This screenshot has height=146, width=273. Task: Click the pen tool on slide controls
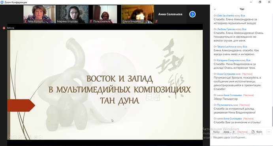(x=20, y=137)
